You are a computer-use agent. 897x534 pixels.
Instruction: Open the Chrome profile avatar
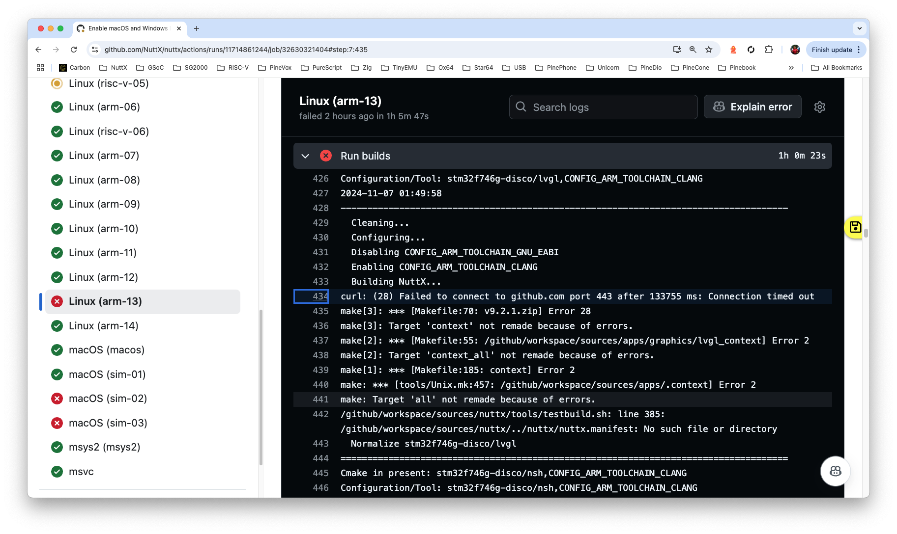pyautogui.click(x=795, y=50)
